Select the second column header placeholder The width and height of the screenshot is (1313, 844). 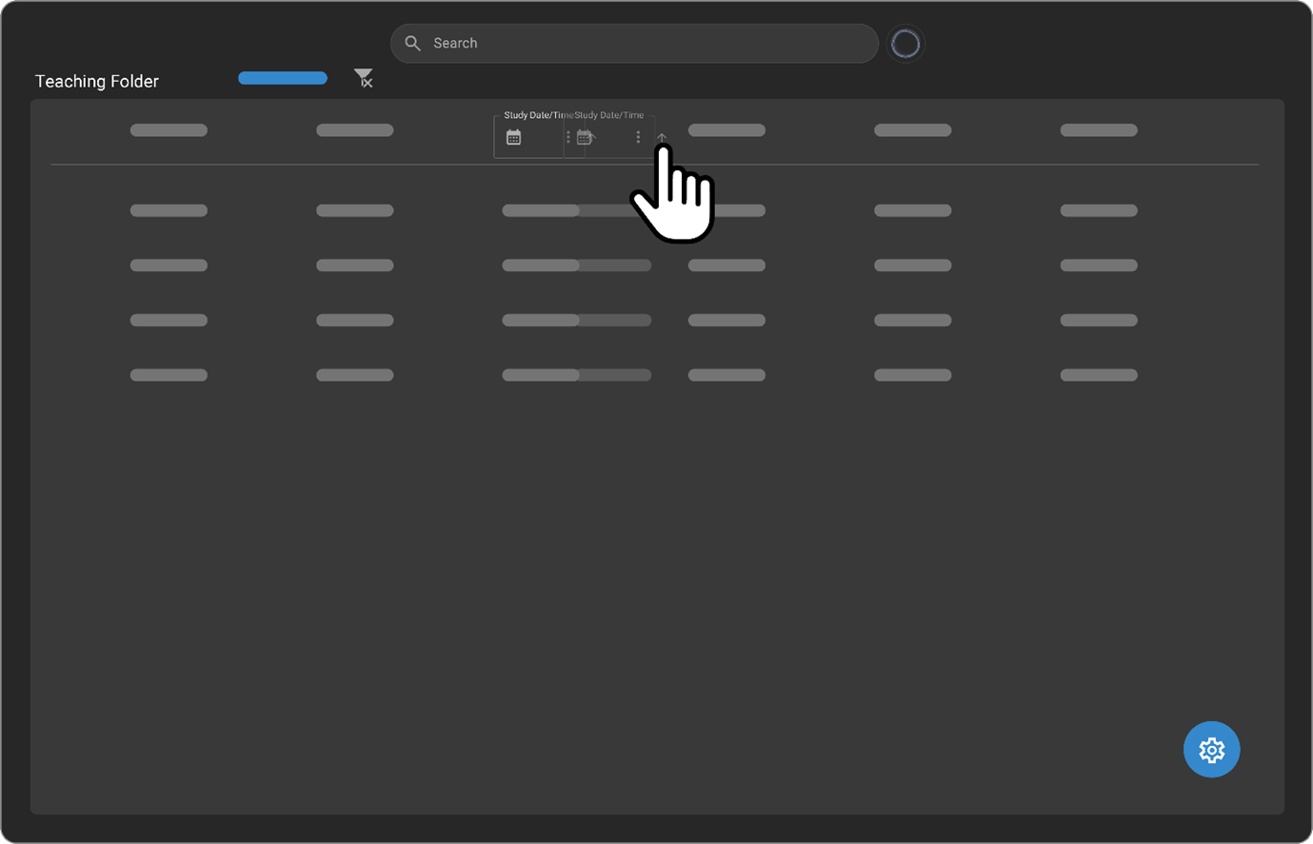(x=354, y=130)
